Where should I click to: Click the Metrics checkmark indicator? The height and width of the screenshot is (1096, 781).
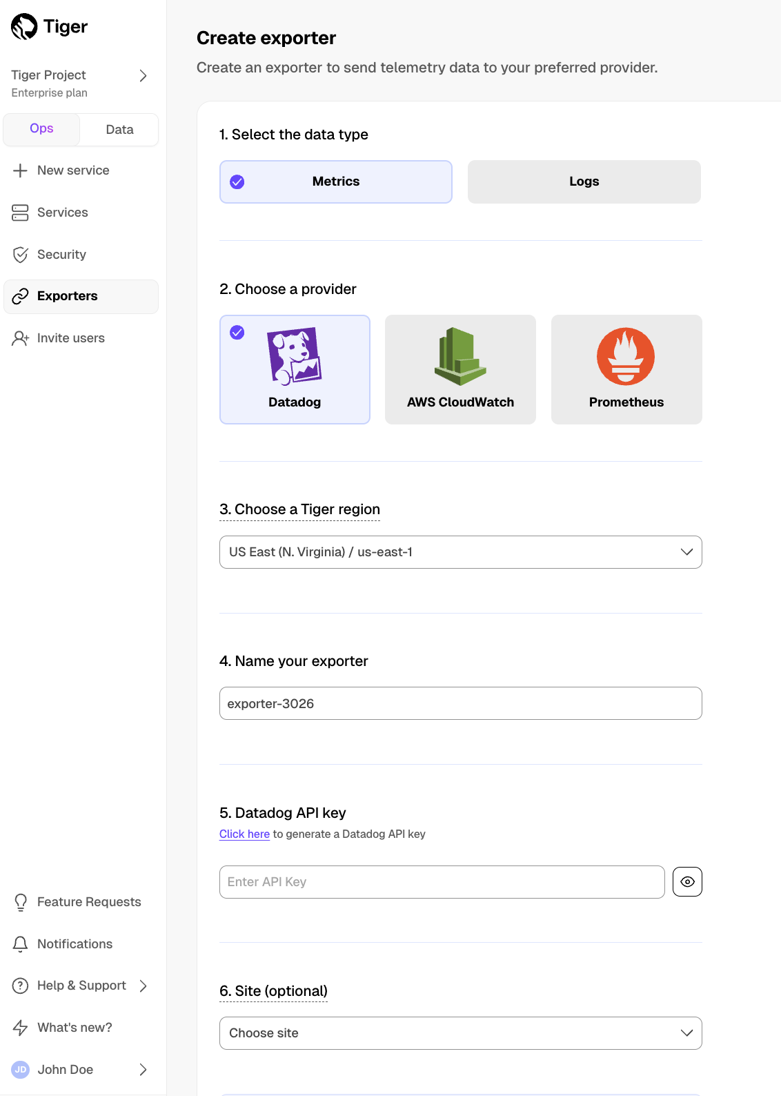[x=237, y=182]
